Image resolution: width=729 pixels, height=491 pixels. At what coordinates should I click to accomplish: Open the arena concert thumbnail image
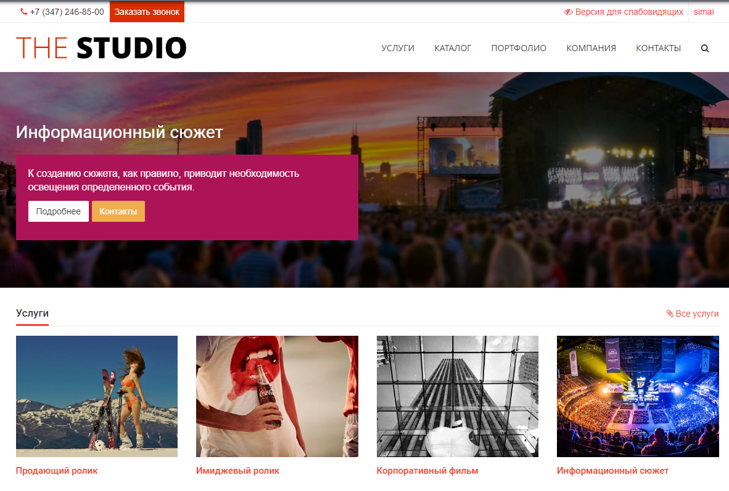(x=638, y=396)
